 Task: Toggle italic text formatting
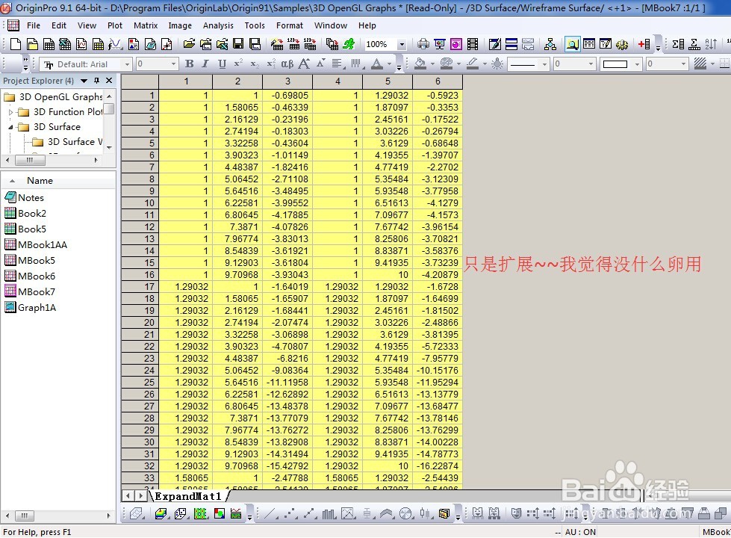click(204, 64)
